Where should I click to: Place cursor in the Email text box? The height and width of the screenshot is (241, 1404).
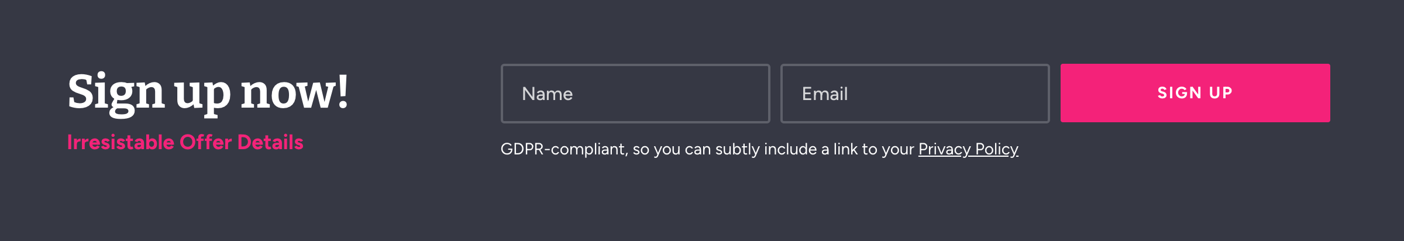915,94
